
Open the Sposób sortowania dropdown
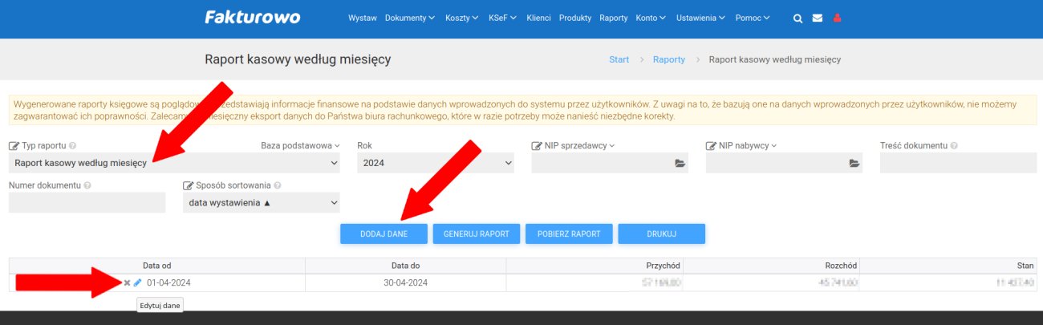point(261,203)
